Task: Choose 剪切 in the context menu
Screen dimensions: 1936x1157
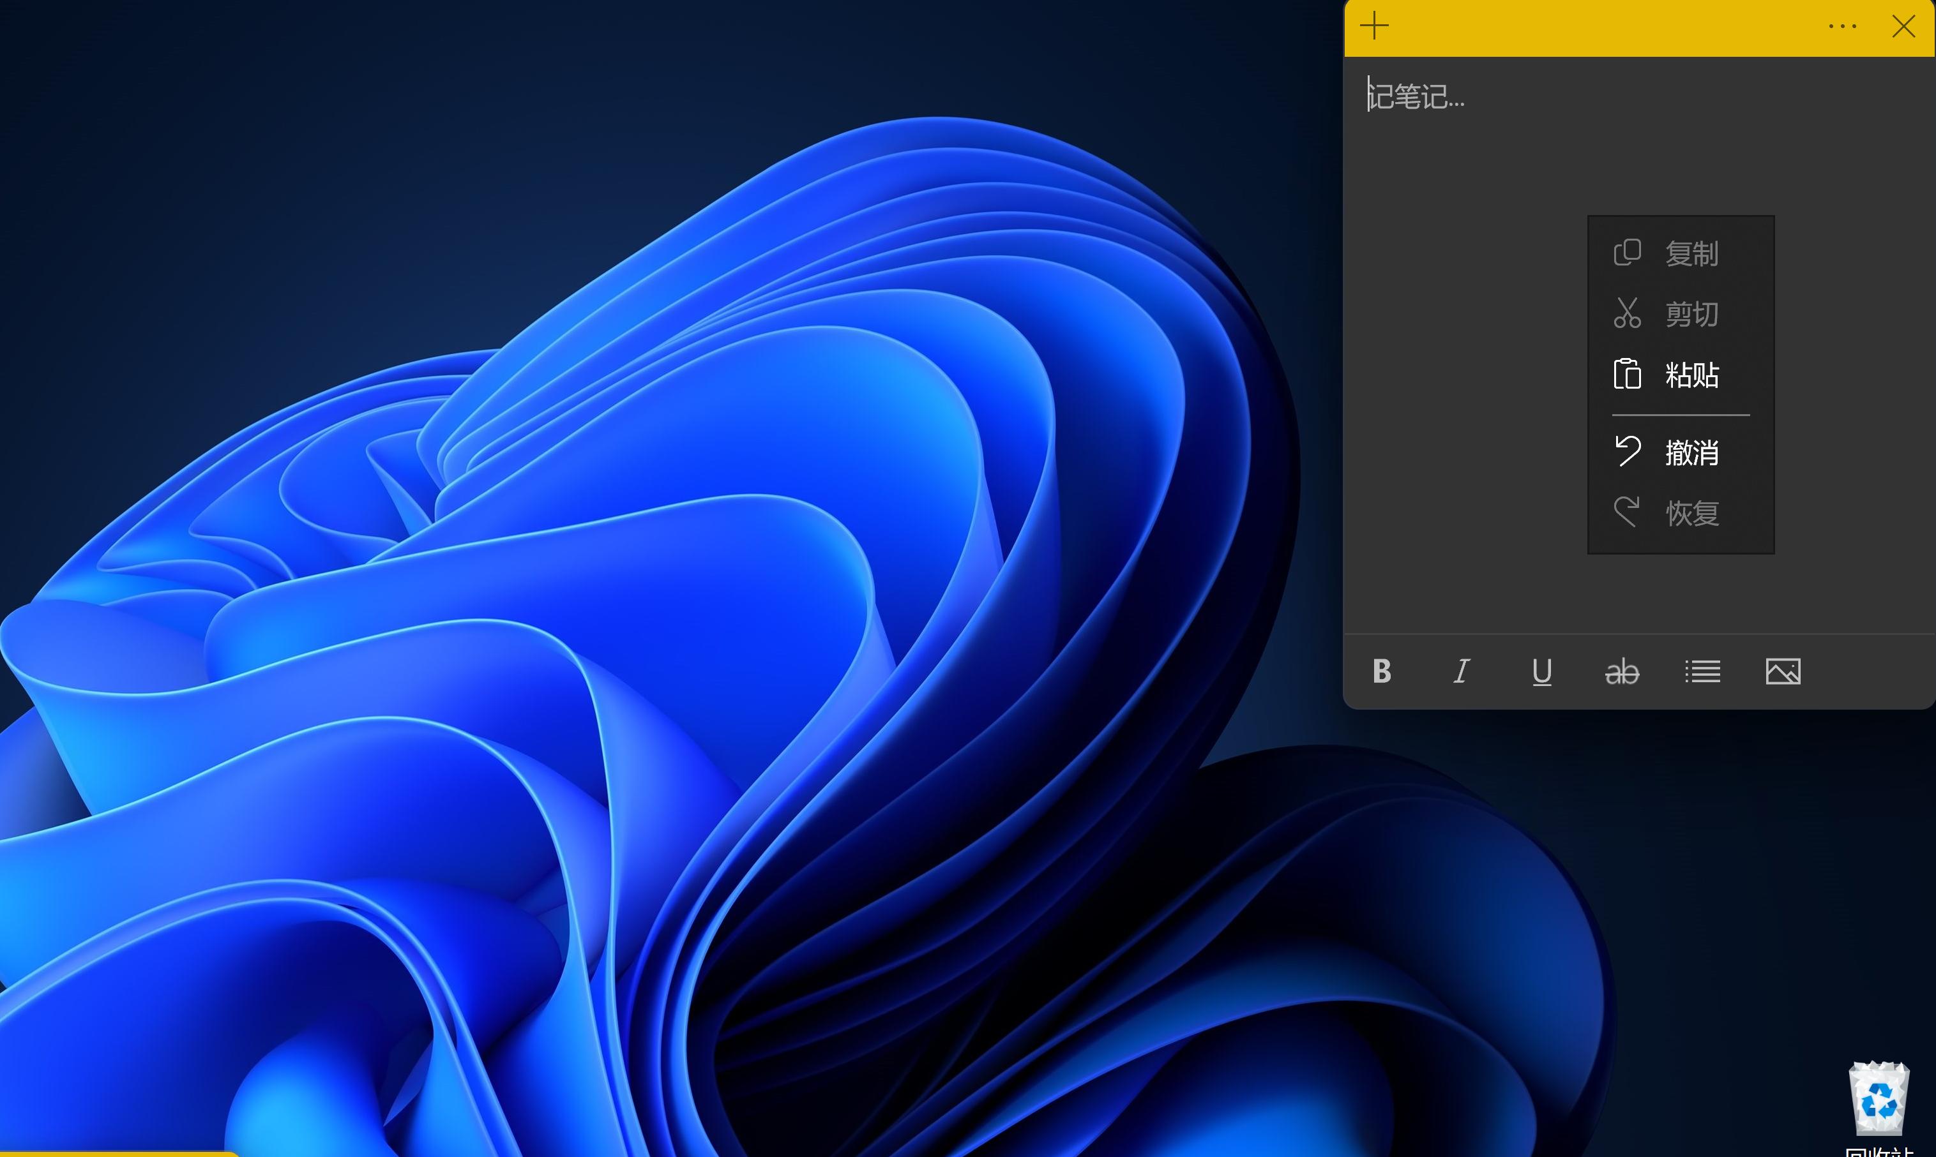Action: 1691,314
